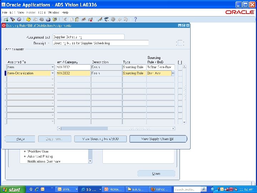Expand the Advanced Pricing tree node
The height and width of the screenshot is (193, 257).
click(x=25, y=157)
